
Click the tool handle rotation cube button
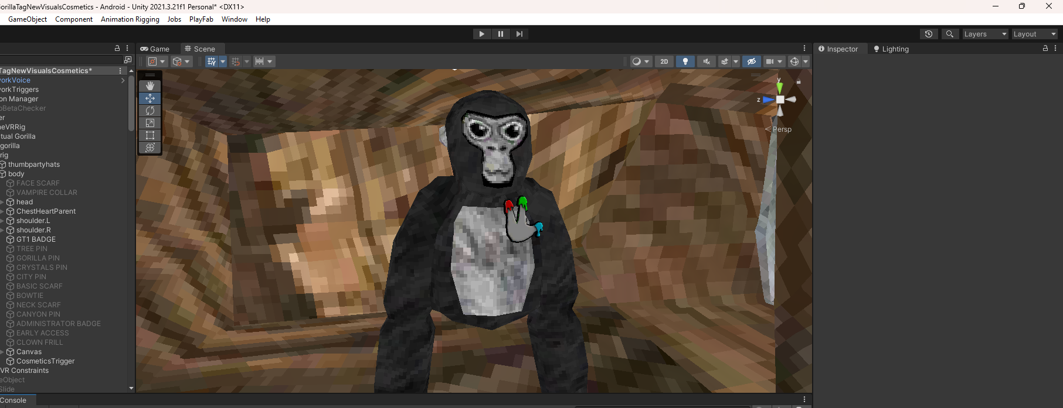tap(181, 61)
